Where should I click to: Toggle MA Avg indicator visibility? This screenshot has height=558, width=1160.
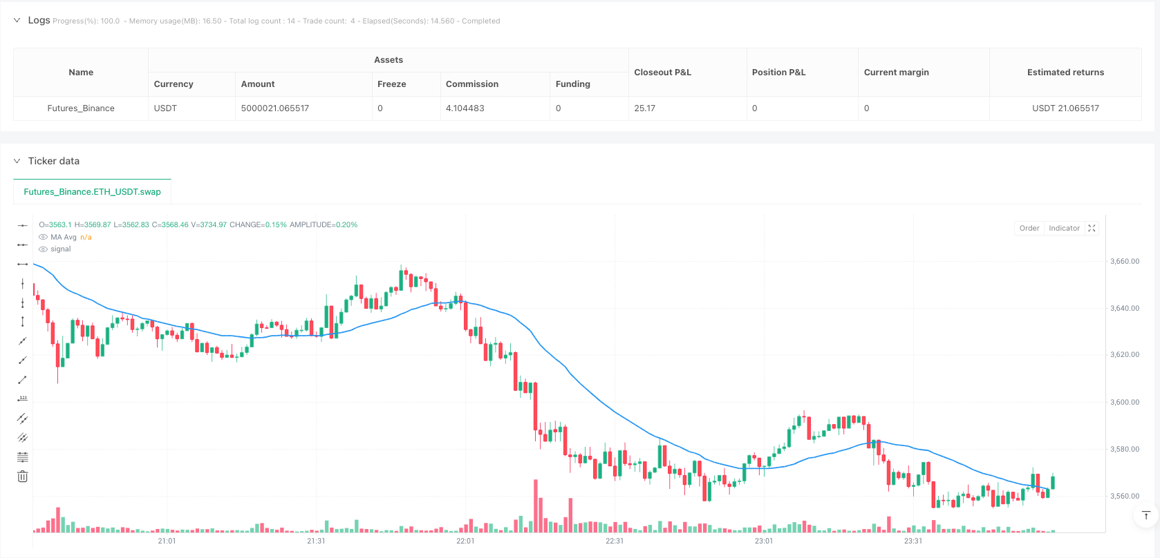pyautogui.click(x=44, y=238)
